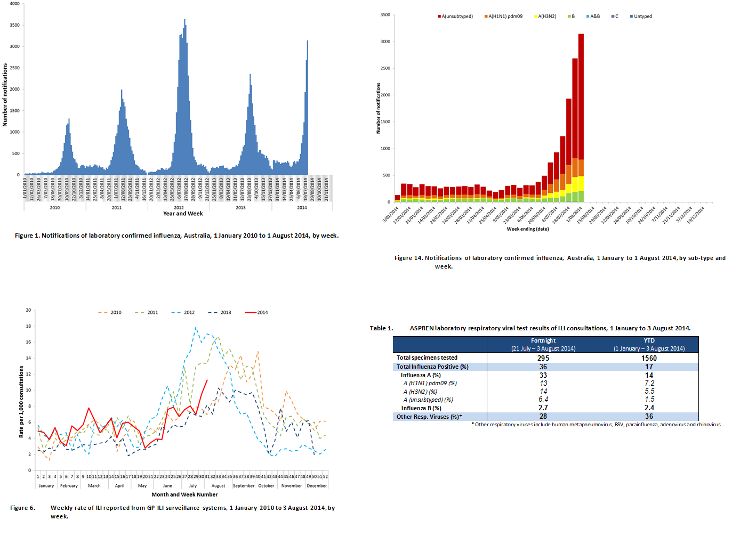Select the 'Total specimens tested' row label
Image resolution: width=732 pixels, height=536 pixels.
pyautogui.click(x=427, y=358)
